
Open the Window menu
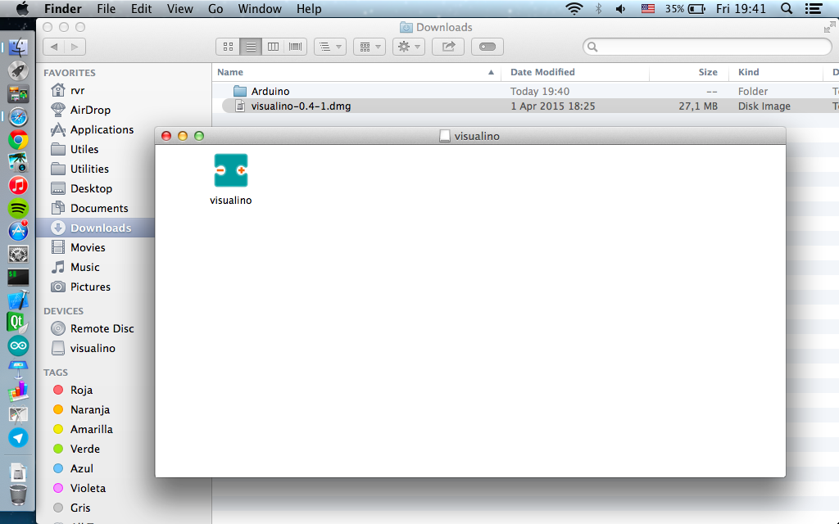pos(260,8)
